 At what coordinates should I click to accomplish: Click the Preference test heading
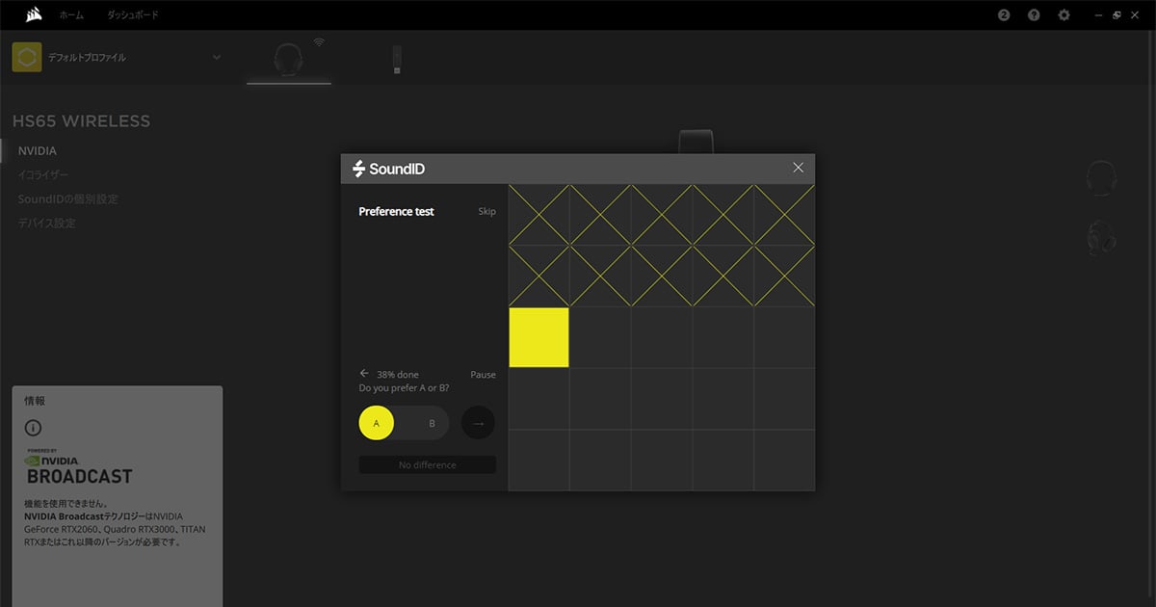[396, 211]
